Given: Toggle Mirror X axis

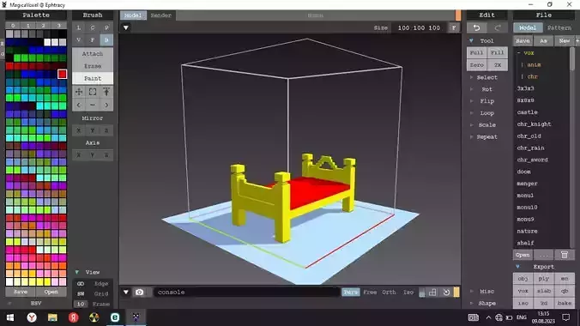Looking at the screenshot, I should 78,130.
